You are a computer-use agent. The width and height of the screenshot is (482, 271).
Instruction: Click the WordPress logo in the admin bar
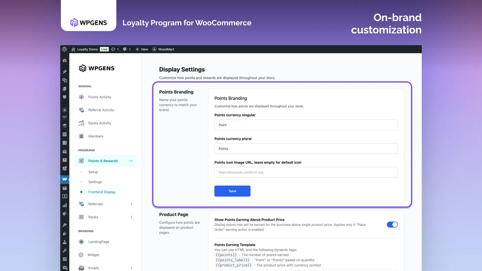[65, 49]
